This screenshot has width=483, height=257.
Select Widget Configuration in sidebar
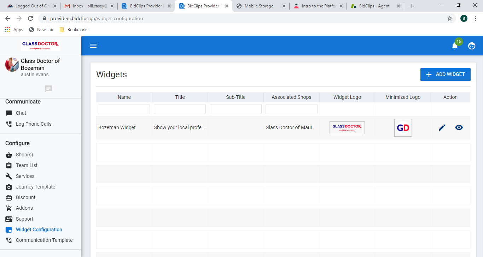click(39, 230)
